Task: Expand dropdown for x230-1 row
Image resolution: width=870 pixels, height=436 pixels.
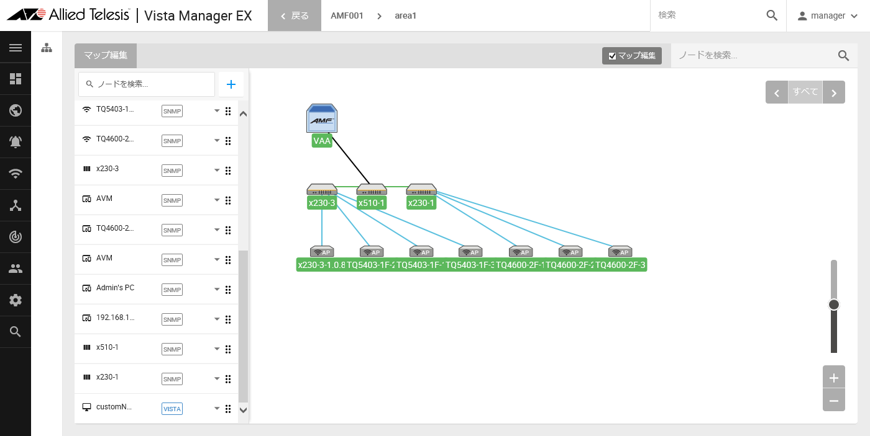Action: click(217, 379)
